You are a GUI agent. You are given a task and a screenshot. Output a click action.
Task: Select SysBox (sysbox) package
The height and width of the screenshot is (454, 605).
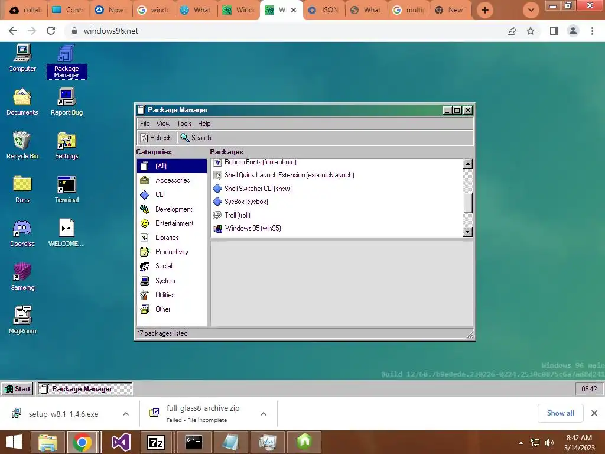(337, 202)
